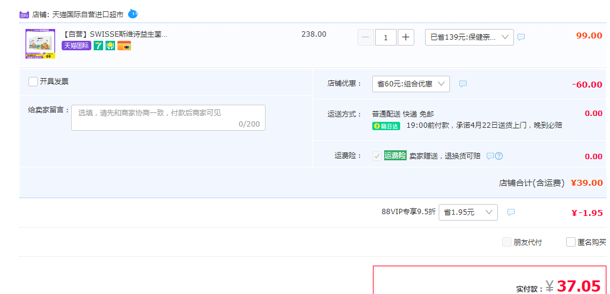Click the store name 天猫国际自营进口超市

(x=88, y=15)
